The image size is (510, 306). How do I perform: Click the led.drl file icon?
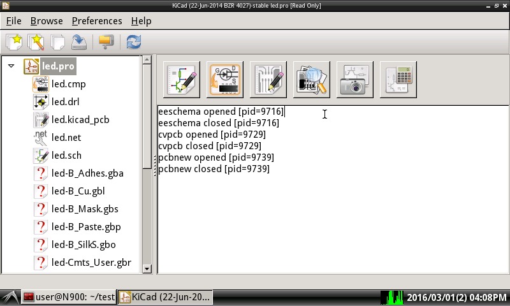point(41,102)
